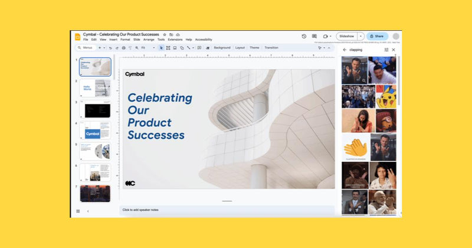The image size is (472, 248).
Task: Expand the Meet camera dropdown arrow
Action: [x=330, y=36]
